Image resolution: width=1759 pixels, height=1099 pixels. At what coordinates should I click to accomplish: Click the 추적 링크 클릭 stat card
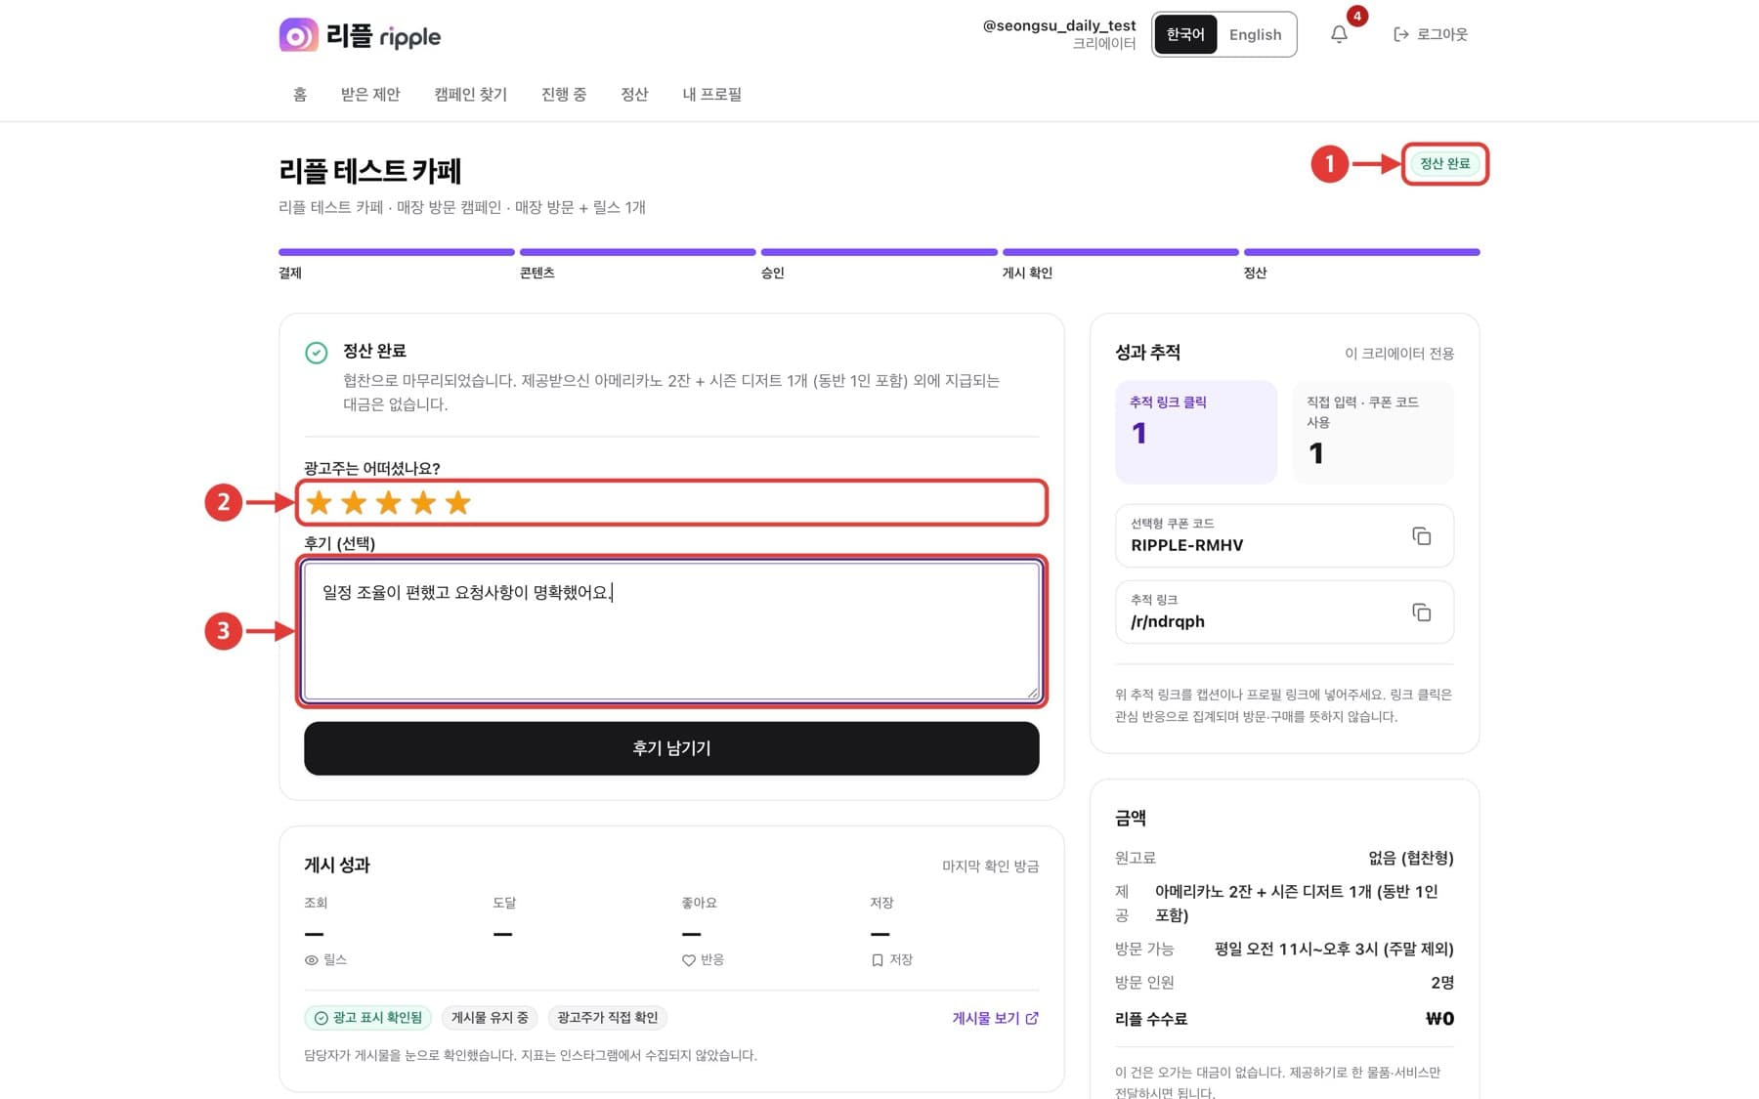[1196, 432]
